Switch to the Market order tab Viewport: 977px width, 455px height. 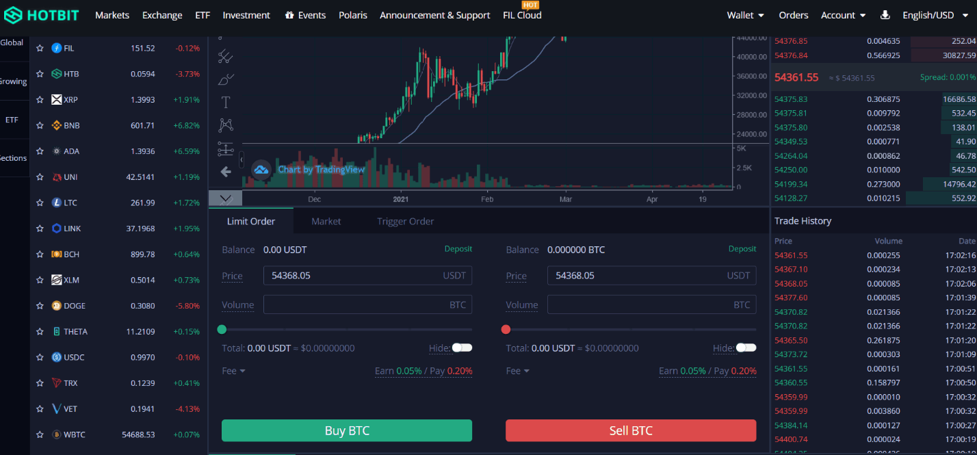(x=326, y=221)
